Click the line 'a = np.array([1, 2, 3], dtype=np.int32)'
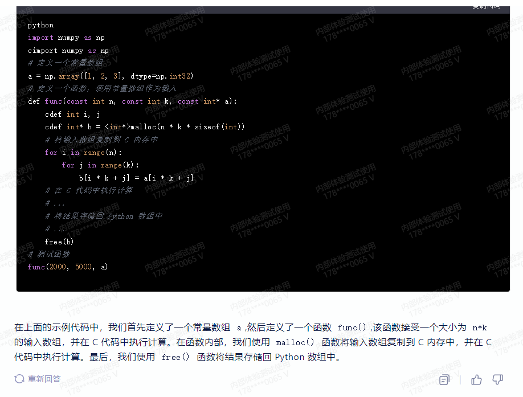This screenshot has height=397, width=523. [x=111, y=76]
